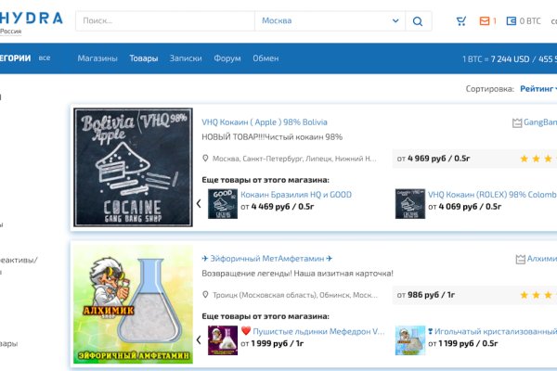Viewport: 557px width, 371px height.
Task: Click the left chevron in second listing carousel
Action: point(198,339)
